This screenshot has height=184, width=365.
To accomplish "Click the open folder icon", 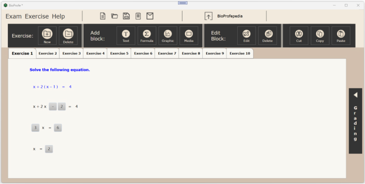I will pos(114,16).
